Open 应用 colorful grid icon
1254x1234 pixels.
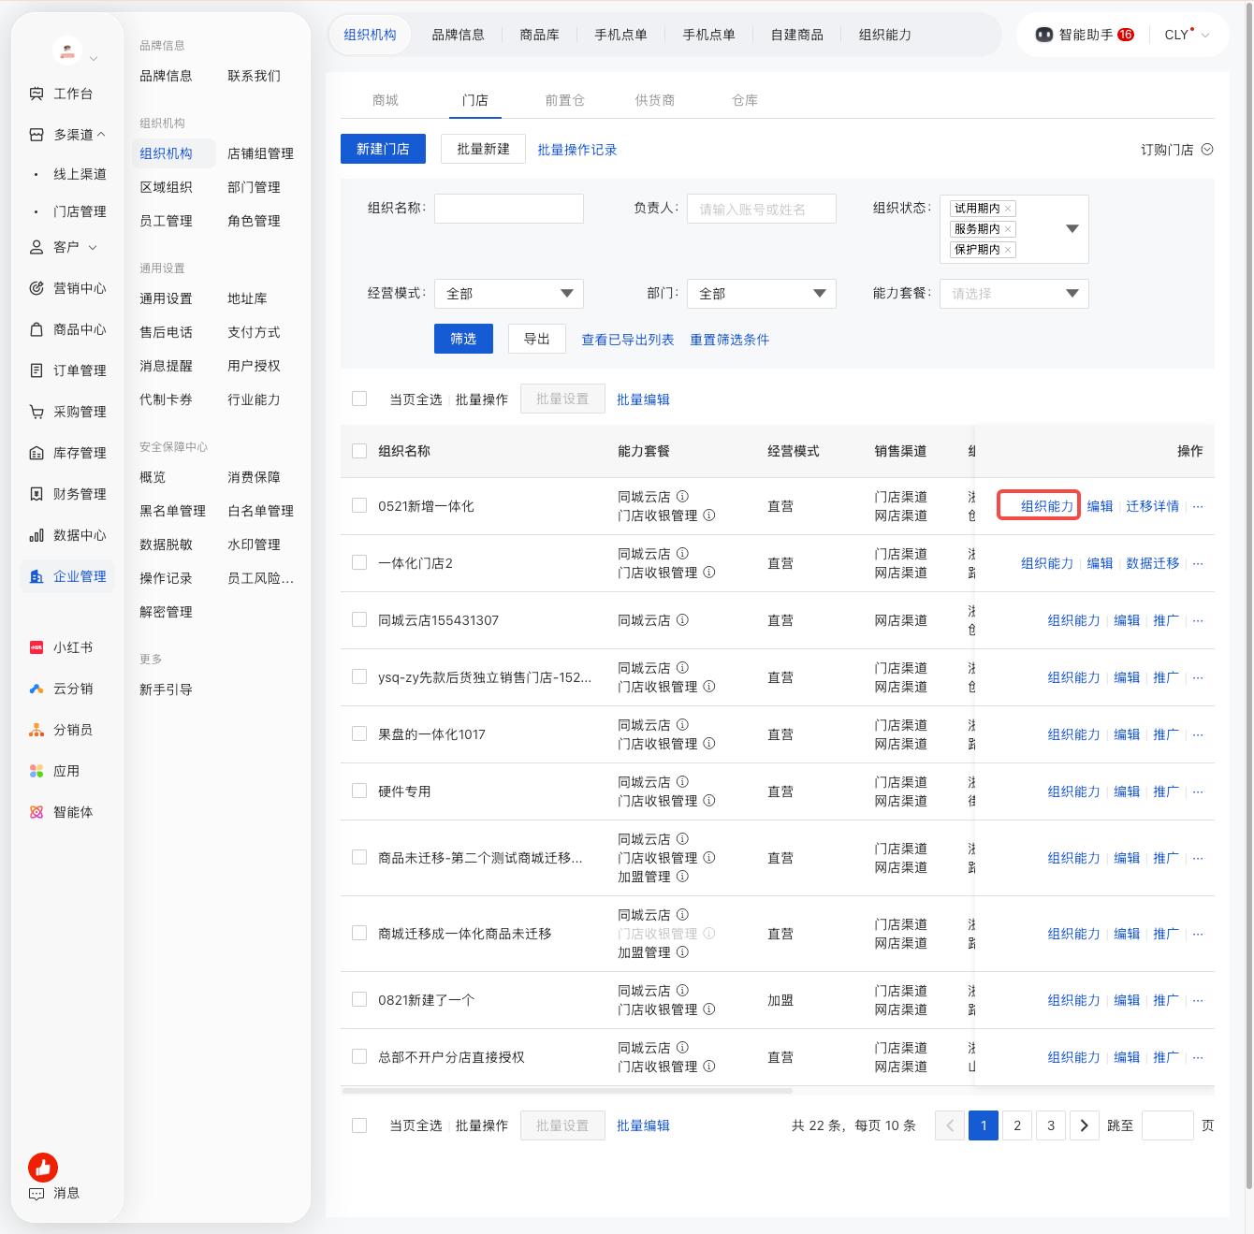tap(36, 771)
